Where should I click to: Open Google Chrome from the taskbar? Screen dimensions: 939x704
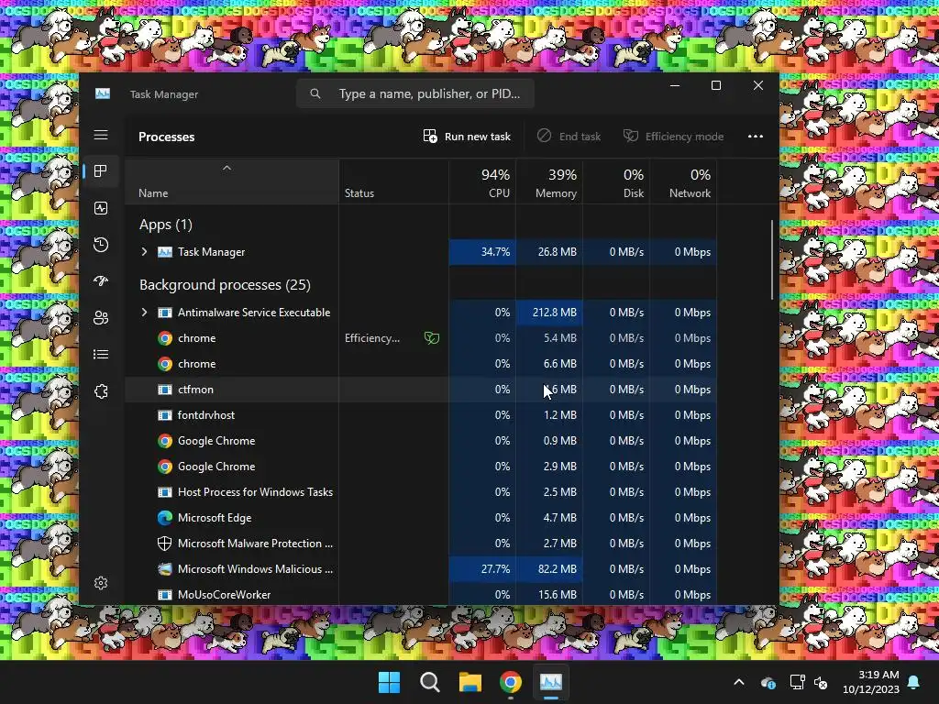click(x=510, y=682)
